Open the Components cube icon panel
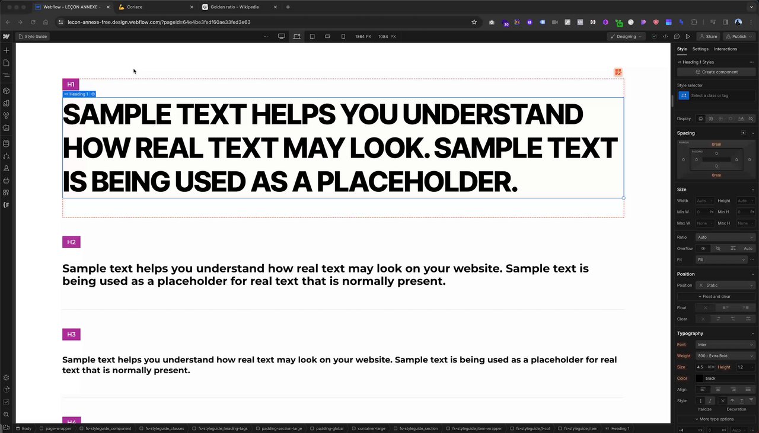The image size is (759, 433). tap(7, 91)
